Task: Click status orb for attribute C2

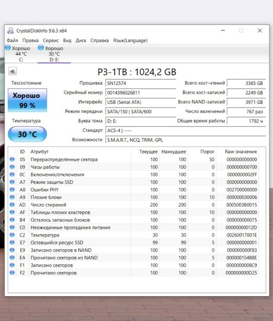Action: click(x=12, y=235)
